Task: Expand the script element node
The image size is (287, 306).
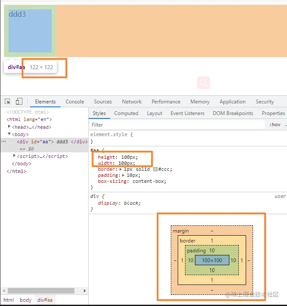Action: point(14,156)
